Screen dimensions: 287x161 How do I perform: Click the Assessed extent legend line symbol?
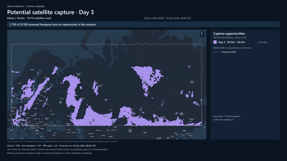(x=216, y=52)
